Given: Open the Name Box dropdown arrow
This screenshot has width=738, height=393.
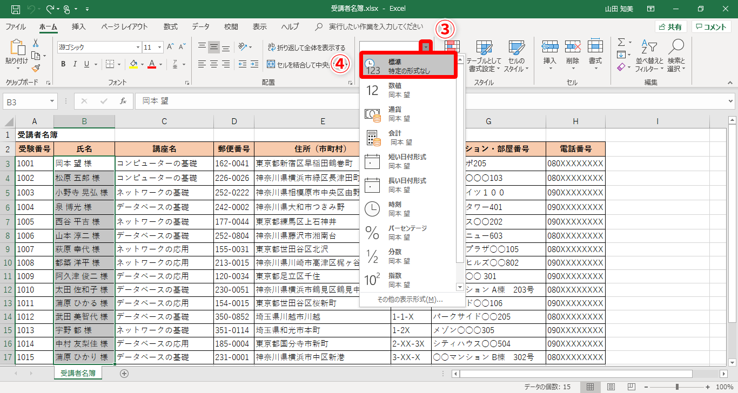Looking at the screenshot, I should 52,101.
